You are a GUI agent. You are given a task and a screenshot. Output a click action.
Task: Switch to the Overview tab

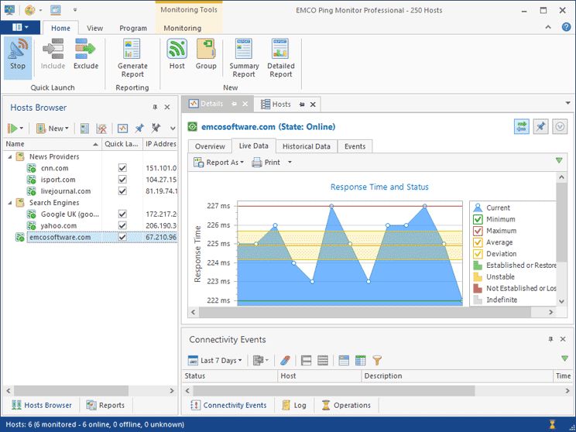[x=210, y=146]
